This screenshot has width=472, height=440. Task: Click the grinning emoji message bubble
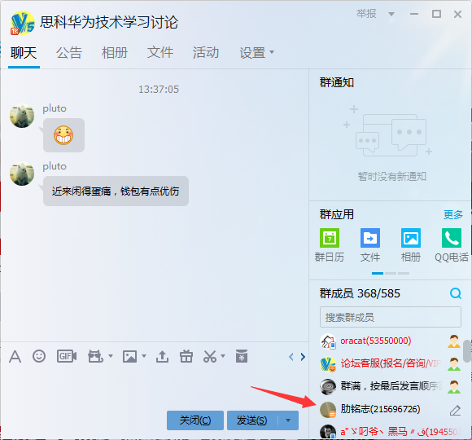coord(63,135)
